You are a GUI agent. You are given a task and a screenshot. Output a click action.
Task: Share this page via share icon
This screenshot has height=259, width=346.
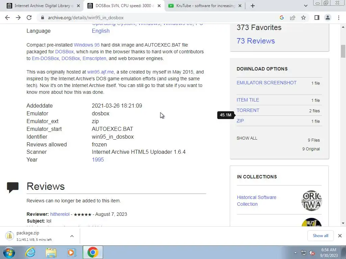click(x=293, y=18)
